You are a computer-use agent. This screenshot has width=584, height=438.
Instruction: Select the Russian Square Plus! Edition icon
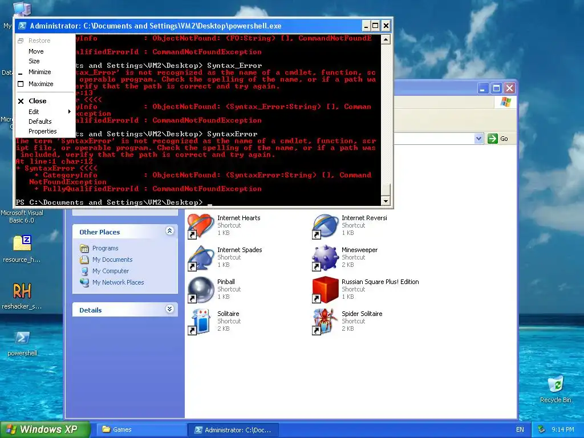click(325, 290)
